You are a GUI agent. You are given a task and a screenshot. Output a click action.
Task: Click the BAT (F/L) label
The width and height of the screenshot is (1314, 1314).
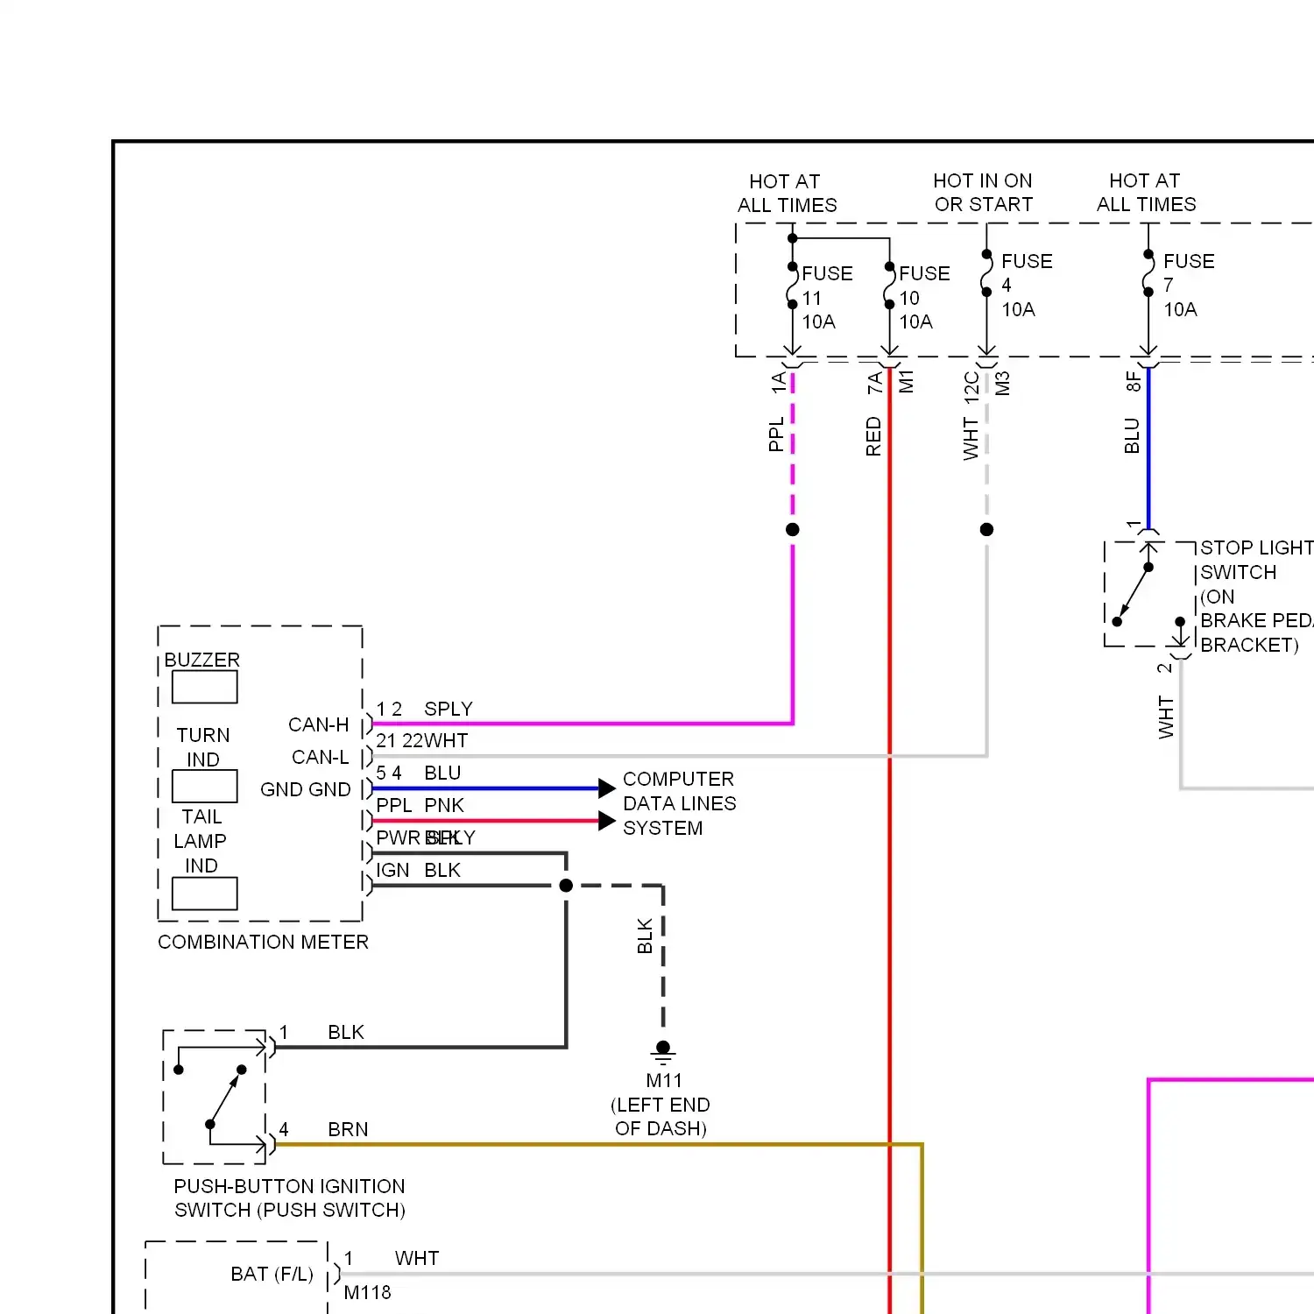click(272, 1274)
